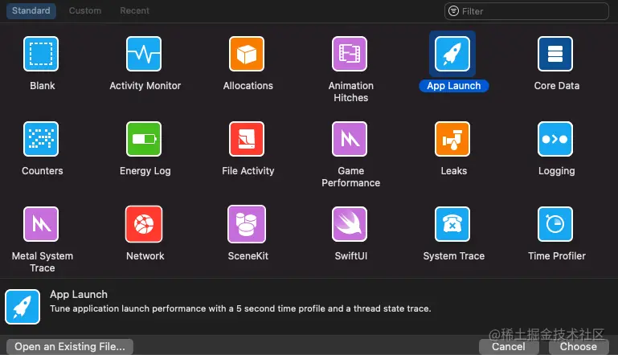Click the Metal System Trace label
The width and height of the screenshot is (618, 355).
click(x=42, y=262)
